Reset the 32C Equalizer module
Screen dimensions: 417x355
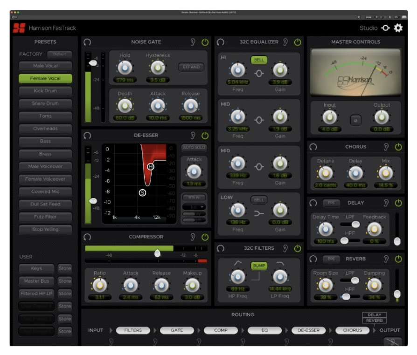coord(221,42)
